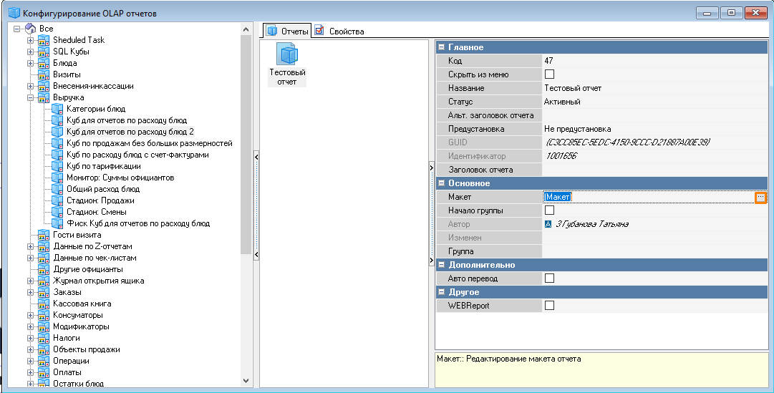
Task: Select the Категории блюд cube icon
Action: click(x=58, y=109)
